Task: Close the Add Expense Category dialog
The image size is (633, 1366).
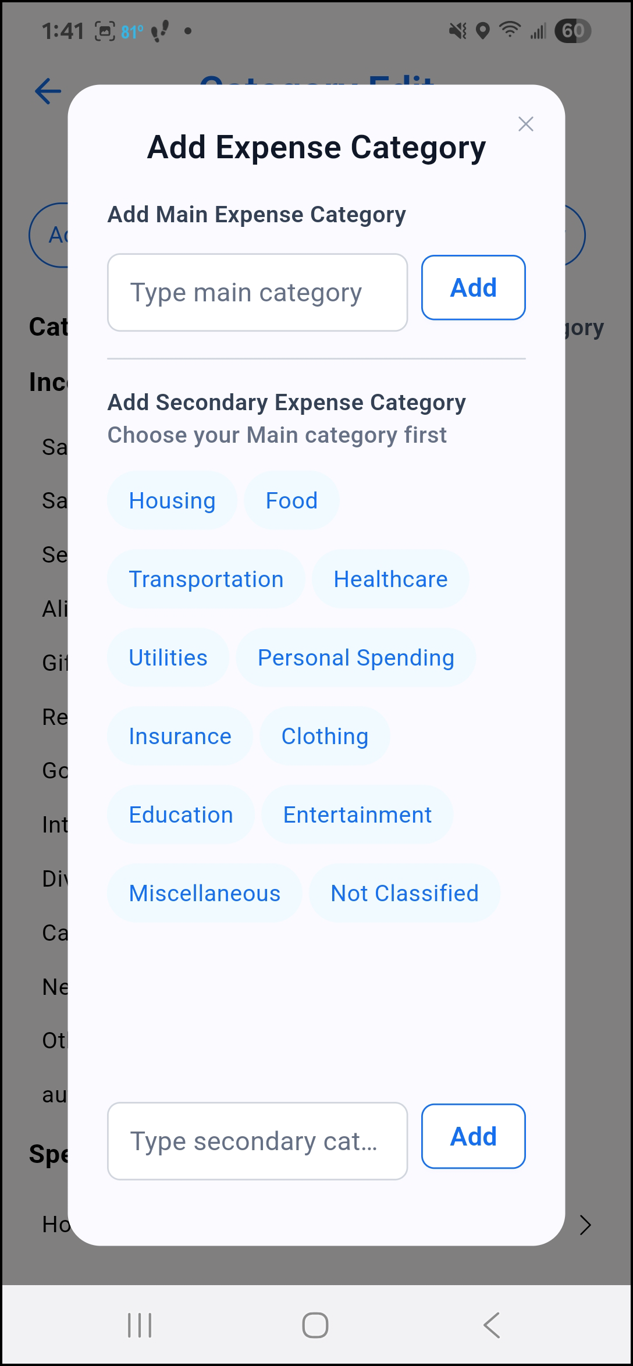Action: coord(525,124)
